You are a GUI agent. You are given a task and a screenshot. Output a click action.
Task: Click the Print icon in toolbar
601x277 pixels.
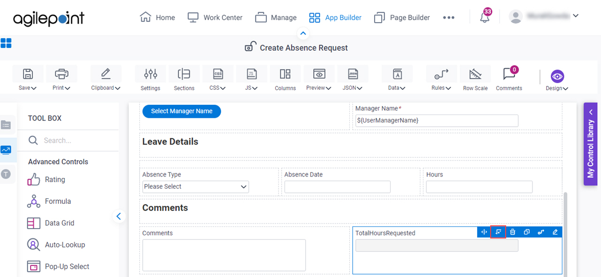pos(62,74)
